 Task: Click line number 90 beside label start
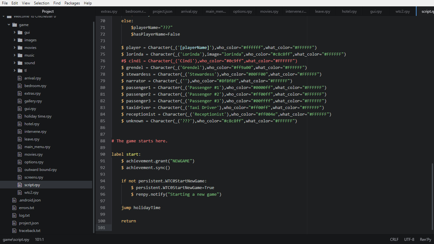pyautogui.click(x=102, y=154)
